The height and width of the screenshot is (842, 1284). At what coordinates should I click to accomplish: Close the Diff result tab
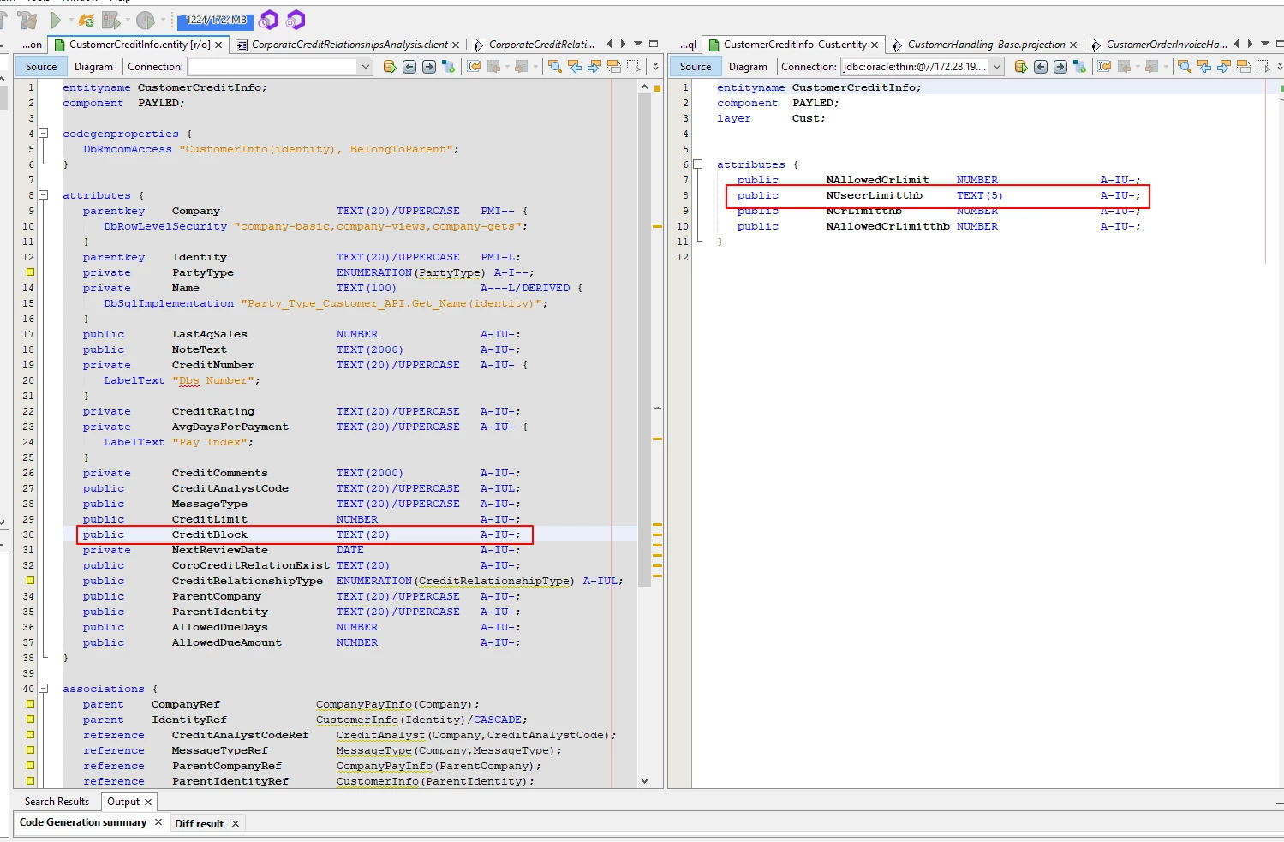point(235,823)
